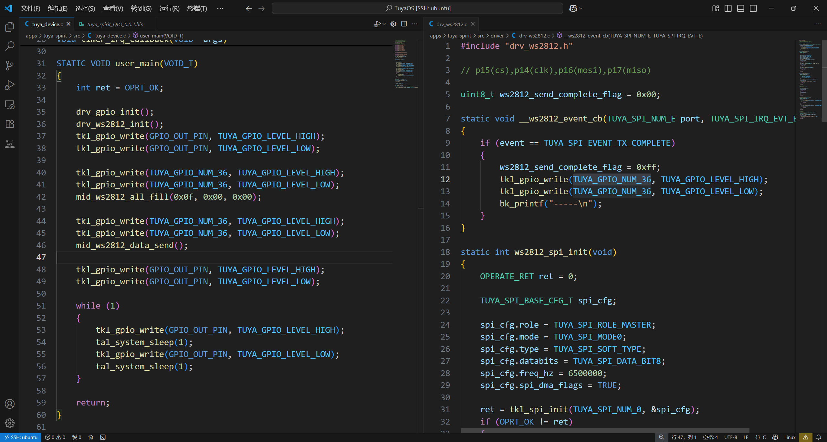Image resolution: width=827 pixels, height=442 pixels.
Task: Expand 'driver' breadcrumb in right editor
Action: click(497, 36)
